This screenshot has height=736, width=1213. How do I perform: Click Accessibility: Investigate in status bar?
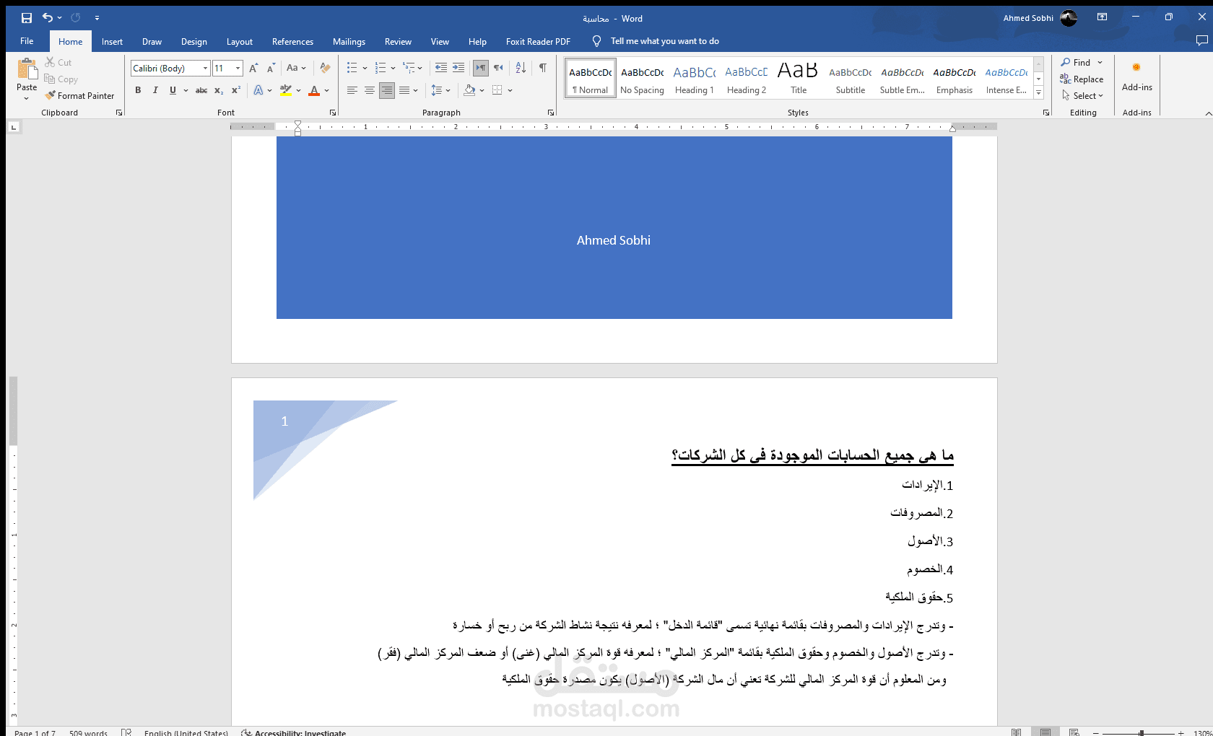[x=294, y=732]
